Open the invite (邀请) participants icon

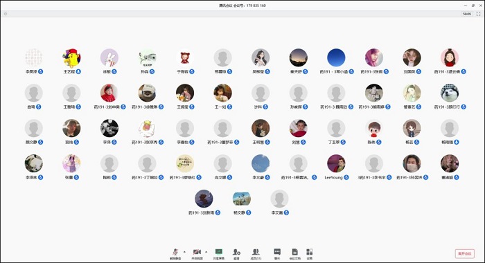point(236,254)
